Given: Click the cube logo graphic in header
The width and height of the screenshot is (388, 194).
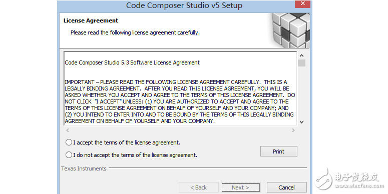Looking at the screenshot, I should (290, 30).
